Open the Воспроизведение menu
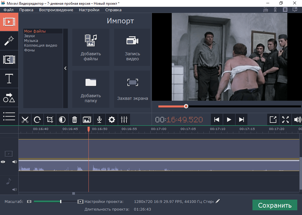 [x=56, y=10]
